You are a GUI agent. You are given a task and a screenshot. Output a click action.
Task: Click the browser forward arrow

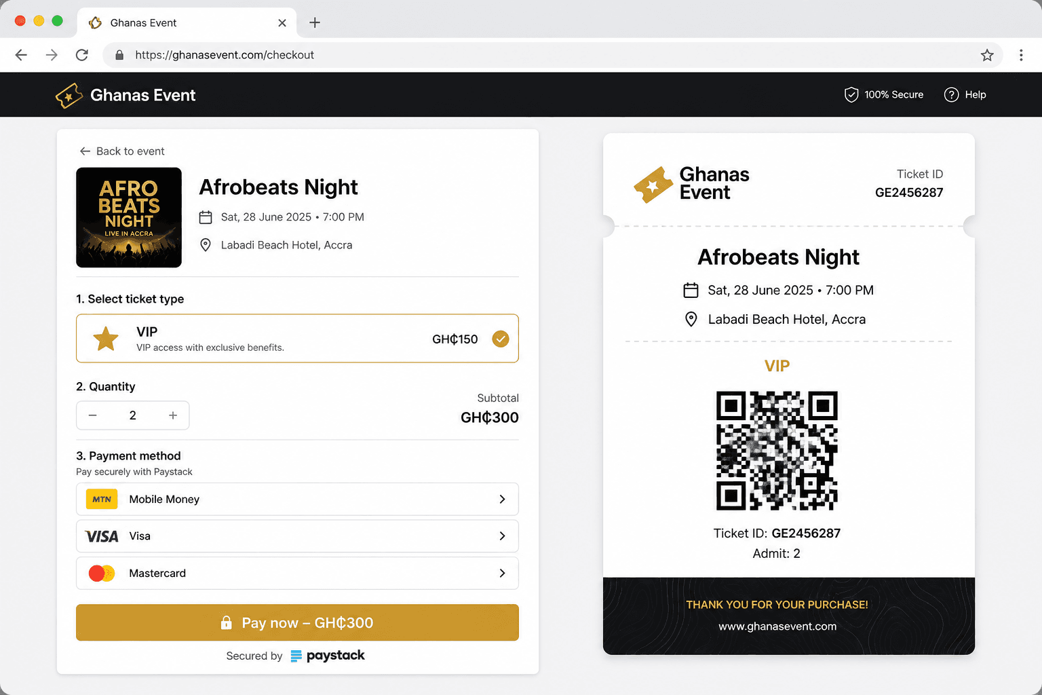[x=52, y=55]
